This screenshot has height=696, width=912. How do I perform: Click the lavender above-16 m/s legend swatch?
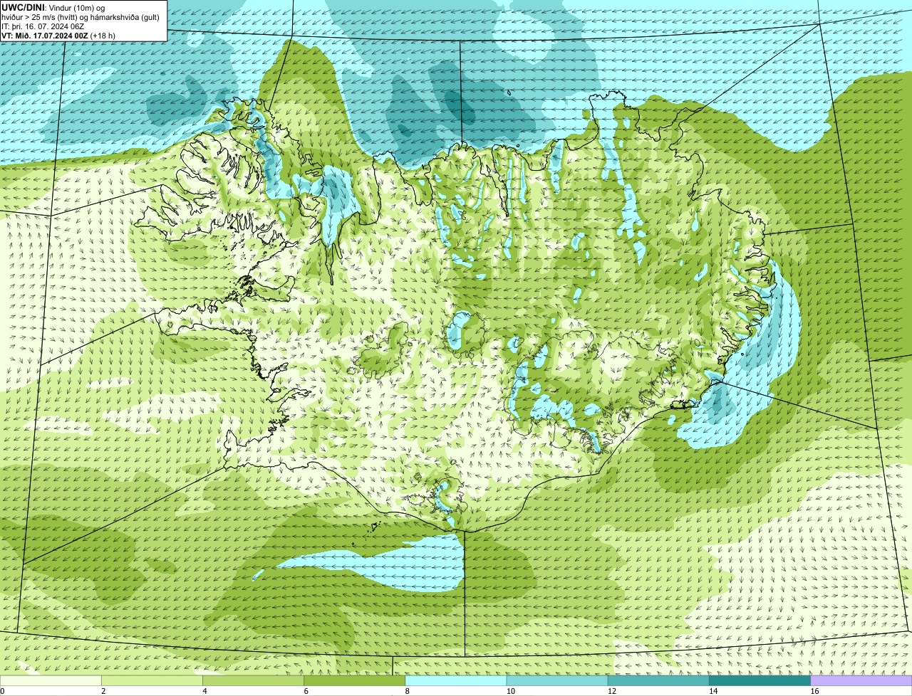[x=861, y=681]
